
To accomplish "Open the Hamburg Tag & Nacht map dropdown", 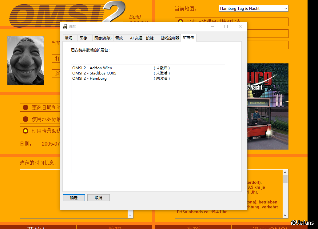I will coord(253,8).
